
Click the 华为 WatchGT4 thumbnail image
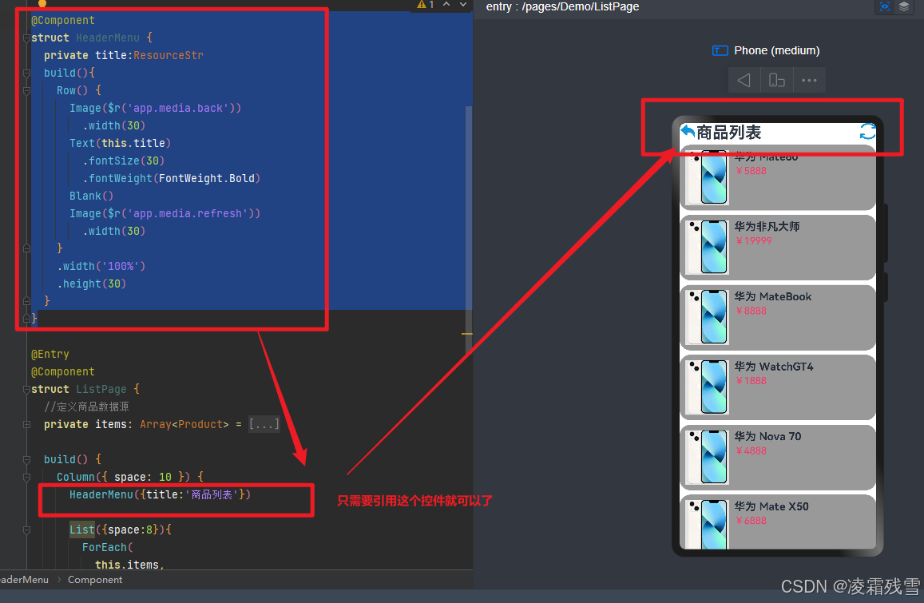(x=708, y=387)
